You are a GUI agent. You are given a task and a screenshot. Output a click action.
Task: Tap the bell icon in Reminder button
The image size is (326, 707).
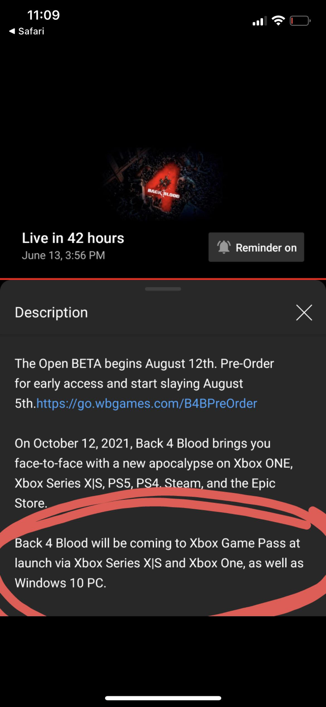[224, 247]
